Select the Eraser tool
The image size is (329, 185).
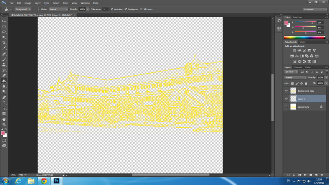(4, 75)
